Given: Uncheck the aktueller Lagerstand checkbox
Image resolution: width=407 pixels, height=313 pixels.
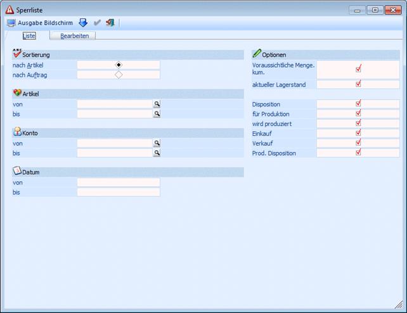Looking at the screenshot, I should tap(358, 84).
